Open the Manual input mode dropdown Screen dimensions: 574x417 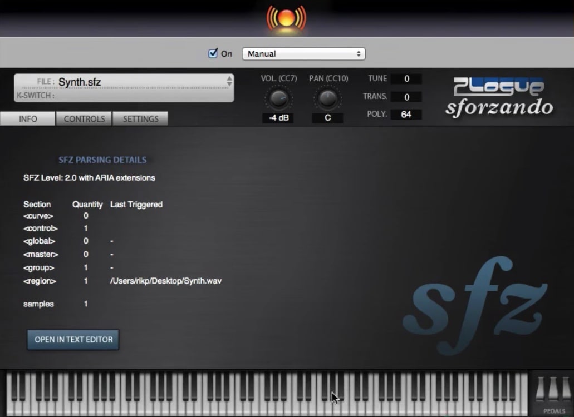coord(303,53)
